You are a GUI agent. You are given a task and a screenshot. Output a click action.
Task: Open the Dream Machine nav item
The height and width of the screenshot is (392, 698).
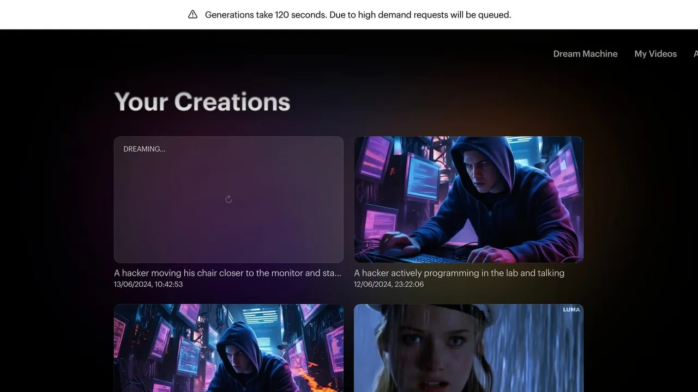click(585, 54)
